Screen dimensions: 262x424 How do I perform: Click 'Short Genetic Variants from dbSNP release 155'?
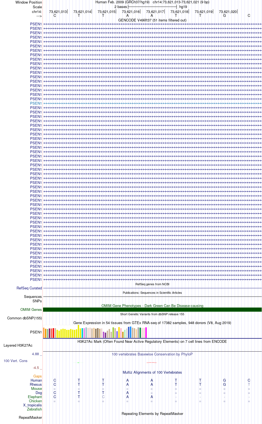coord(152,314)
